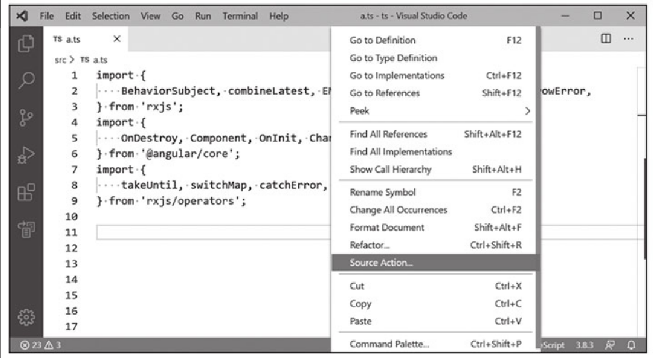Choose Go to Type Definition

435,58
